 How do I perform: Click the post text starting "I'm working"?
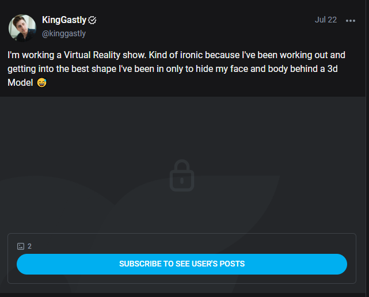coord(177,68)
